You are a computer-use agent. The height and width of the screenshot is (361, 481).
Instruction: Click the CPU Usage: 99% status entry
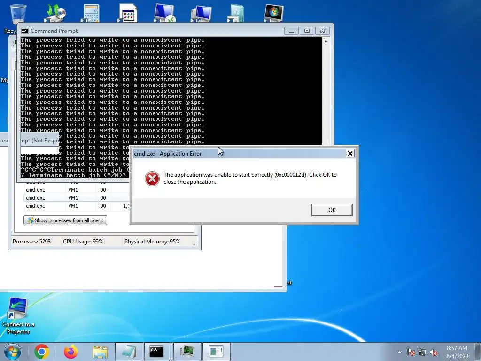[x=83, y=242]
